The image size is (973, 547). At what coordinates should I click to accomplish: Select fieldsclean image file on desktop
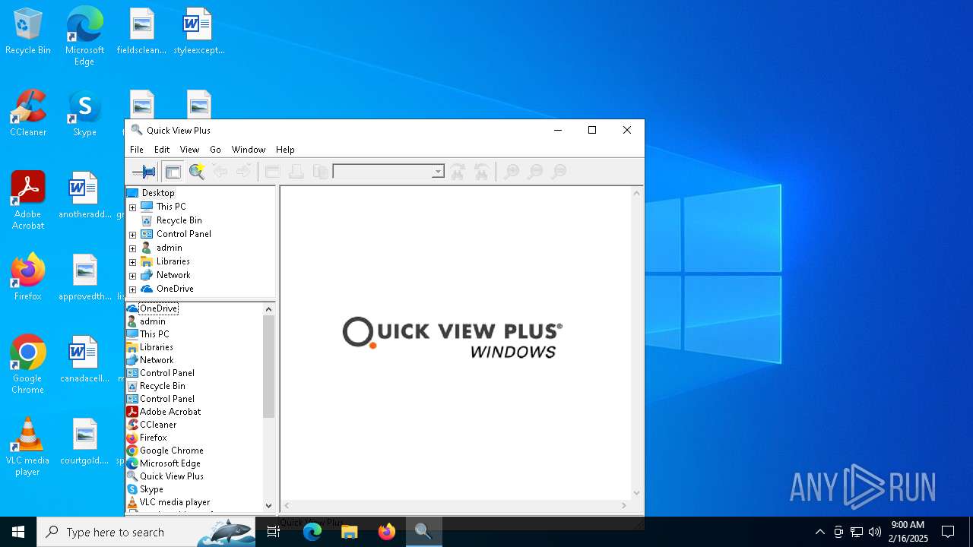141,32
